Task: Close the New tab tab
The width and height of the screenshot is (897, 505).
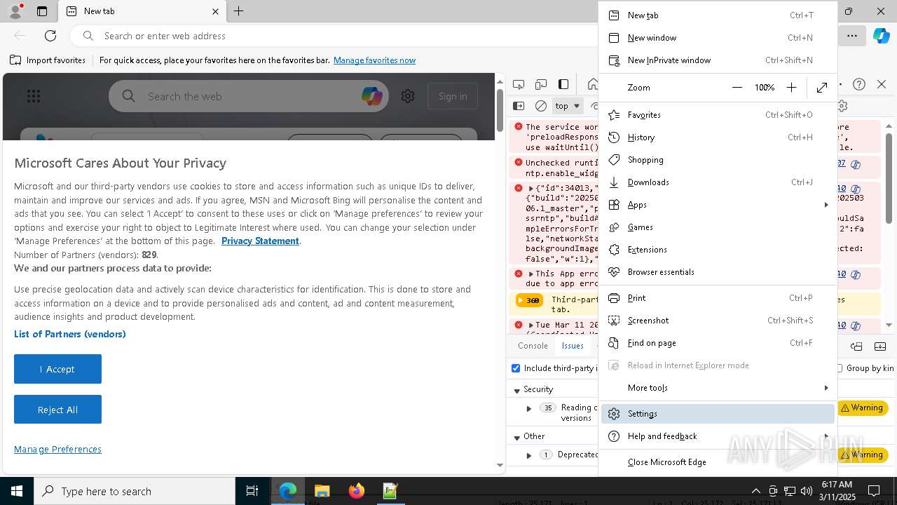Action: (x=215, y=11)
